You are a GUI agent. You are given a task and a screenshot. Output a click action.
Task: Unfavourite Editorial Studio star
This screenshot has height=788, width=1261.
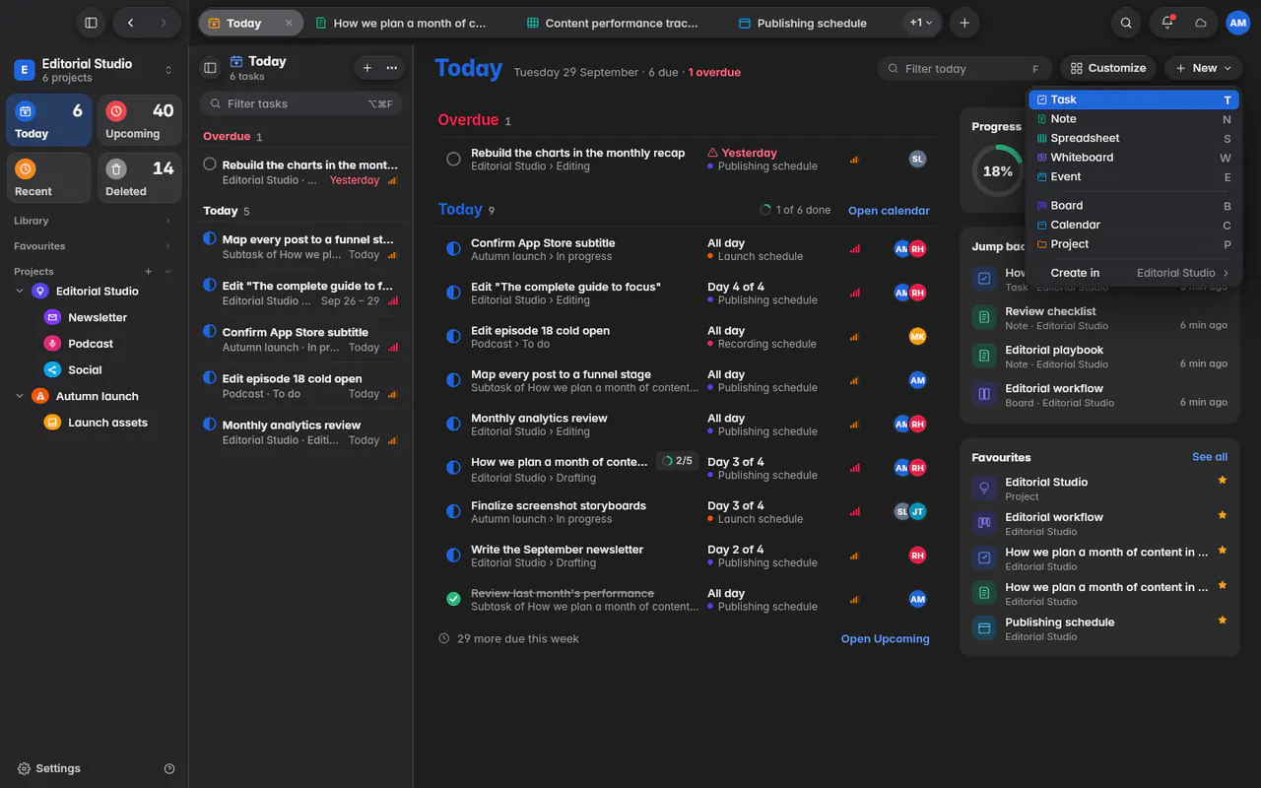tap(1223, 481)
